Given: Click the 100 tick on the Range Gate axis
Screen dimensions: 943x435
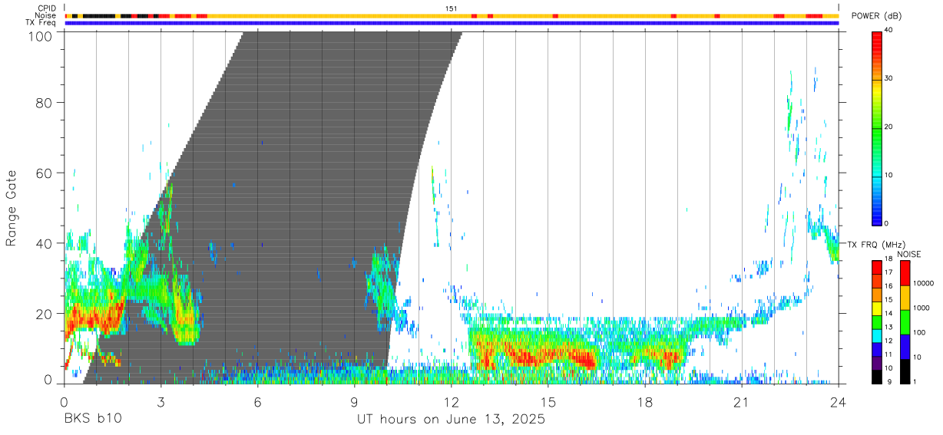Looking at the screenshot, I should pos(42,35).
